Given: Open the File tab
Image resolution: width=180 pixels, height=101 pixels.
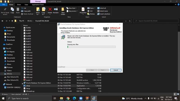Looking at the screenshot, I should (x=4, y=4).
